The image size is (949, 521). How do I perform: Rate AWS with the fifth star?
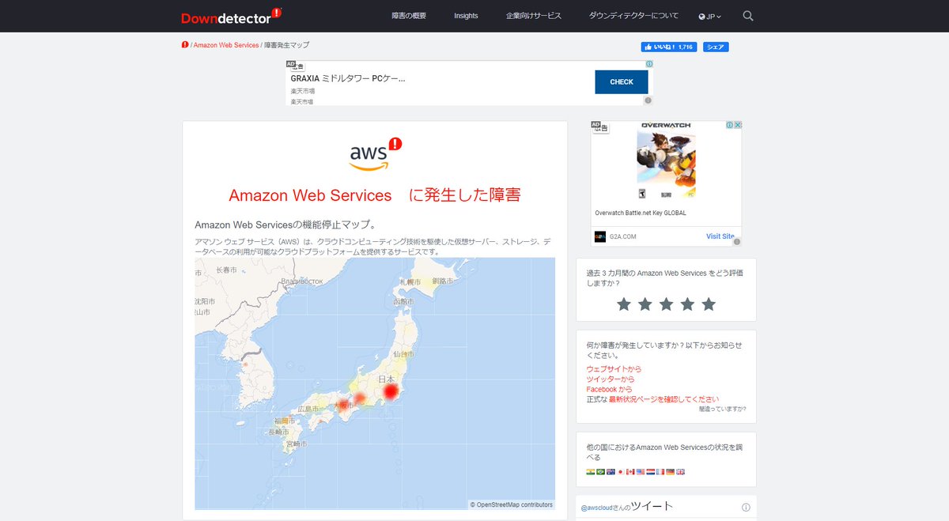point(709,304)
